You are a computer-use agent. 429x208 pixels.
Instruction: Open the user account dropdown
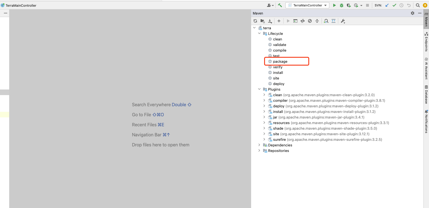pos(271,5)
